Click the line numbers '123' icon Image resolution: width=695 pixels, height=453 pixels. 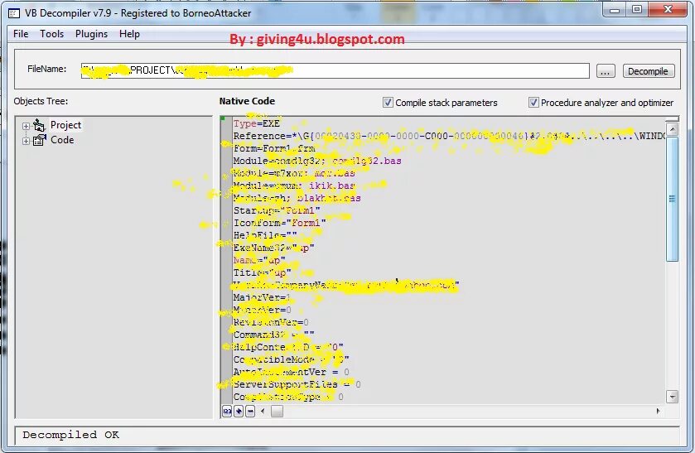[227, 412]
